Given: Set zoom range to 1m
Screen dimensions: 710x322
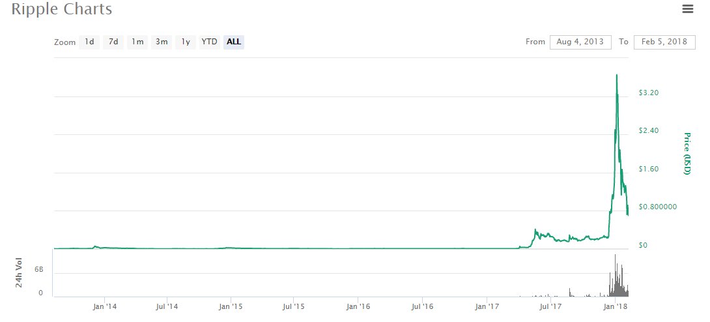Looking at the screenshot, I should pos(137,42).
